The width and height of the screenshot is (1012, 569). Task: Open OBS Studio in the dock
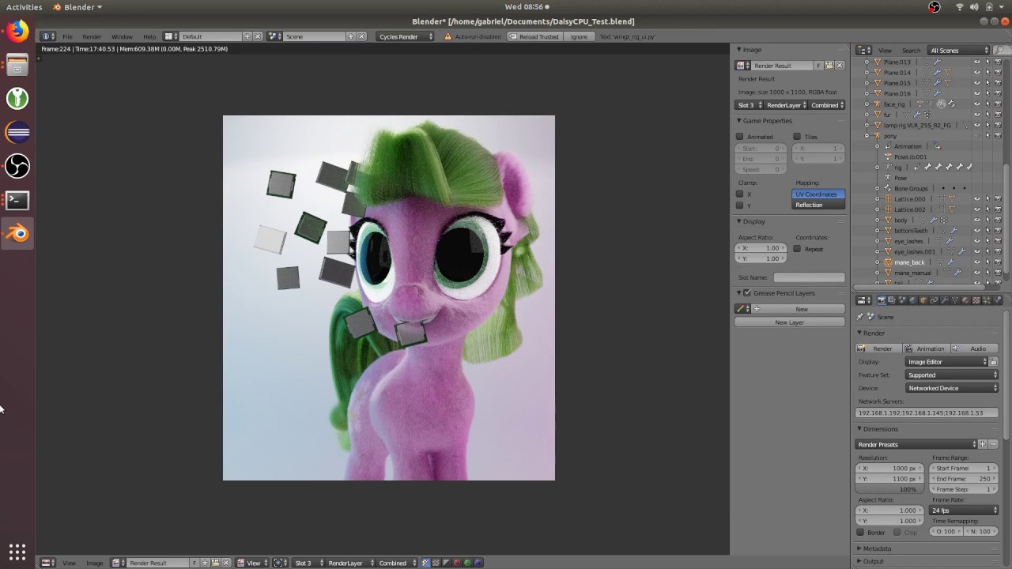[x=17, y=166]
